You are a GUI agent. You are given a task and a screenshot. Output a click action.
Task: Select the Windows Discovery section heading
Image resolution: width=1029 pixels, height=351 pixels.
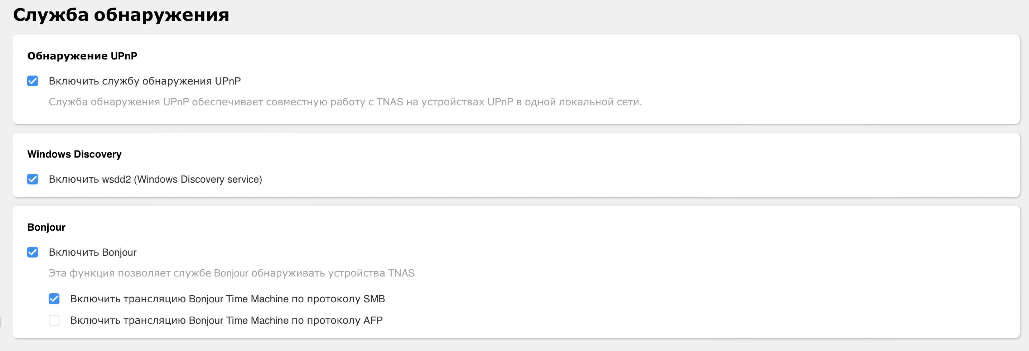[74, 154]
